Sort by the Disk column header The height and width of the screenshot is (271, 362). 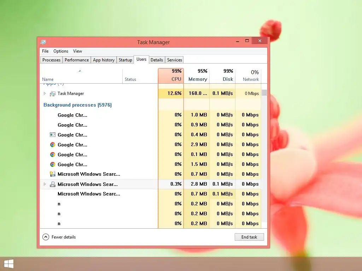pyautogui.click(x=223, y=76)
